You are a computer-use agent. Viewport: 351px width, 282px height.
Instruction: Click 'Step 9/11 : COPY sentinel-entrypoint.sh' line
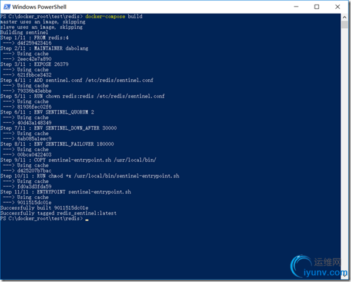pos(78,160)
